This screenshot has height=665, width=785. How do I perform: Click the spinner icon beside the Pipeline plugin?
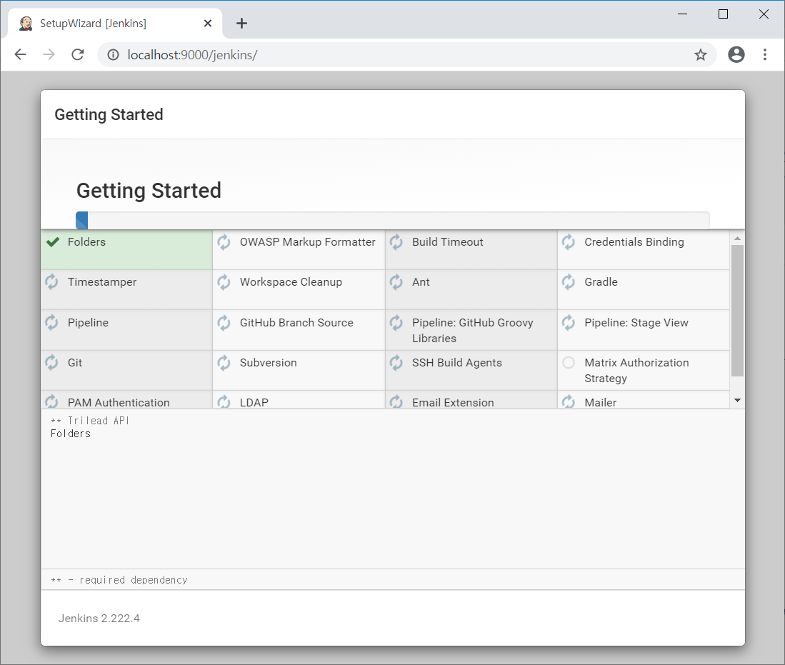point(51,322)
